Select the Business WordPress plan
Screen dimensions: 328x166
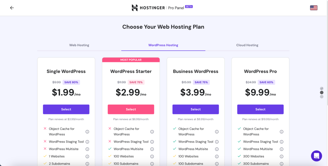point(195,109)
